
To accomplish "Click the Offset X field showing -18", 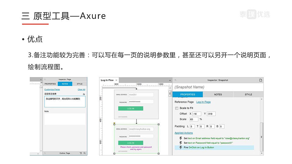I will [x=197, y=114].
